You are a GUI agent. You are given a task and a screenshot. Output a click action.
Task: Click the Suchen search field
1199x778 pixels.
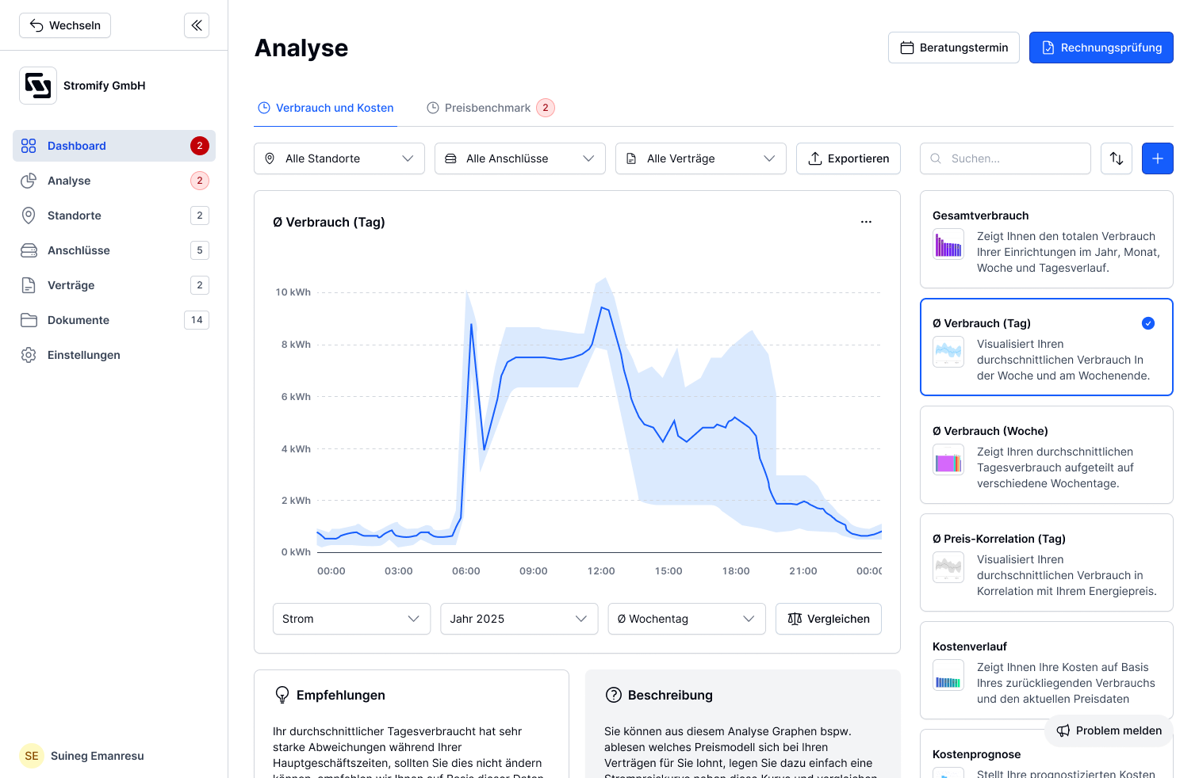[x=1006, y=158]
